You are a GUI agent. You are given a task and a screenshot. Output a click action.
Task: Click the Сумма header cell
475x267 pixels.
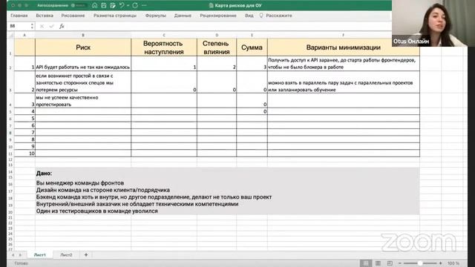click(x=252, y=47)
